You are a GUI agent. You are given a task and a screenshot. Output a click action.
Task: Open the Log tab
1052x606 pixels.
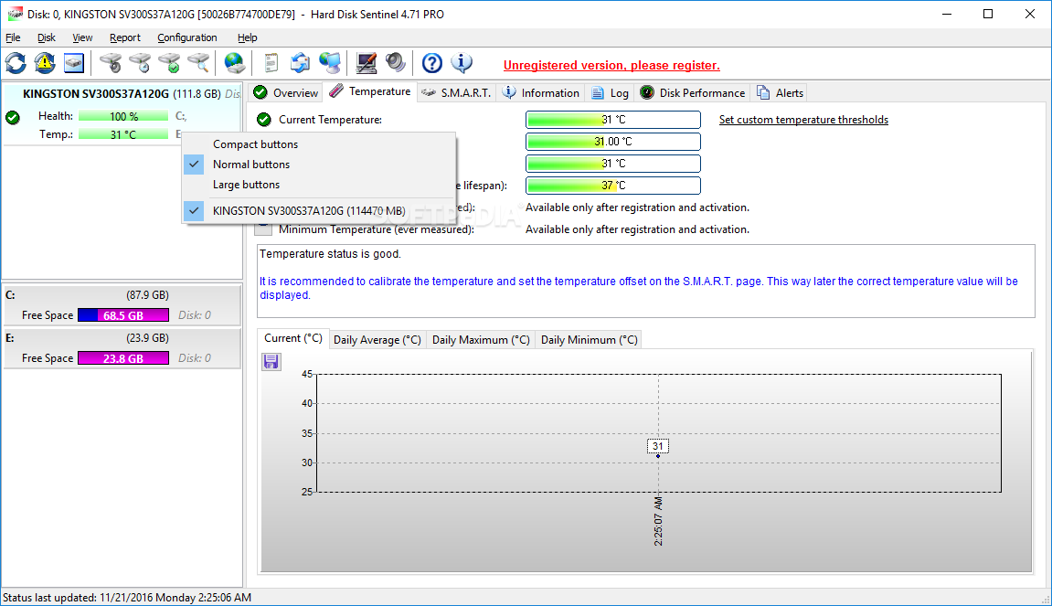(x=610, y=92)
